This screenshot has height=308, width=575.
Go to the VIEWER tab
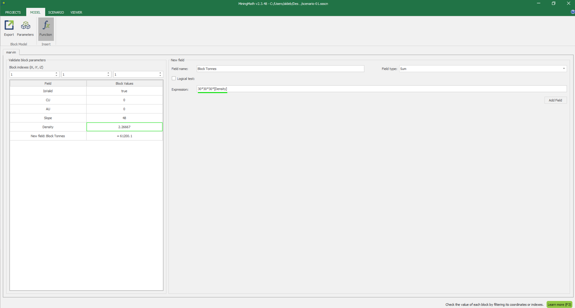pos(76,12)
